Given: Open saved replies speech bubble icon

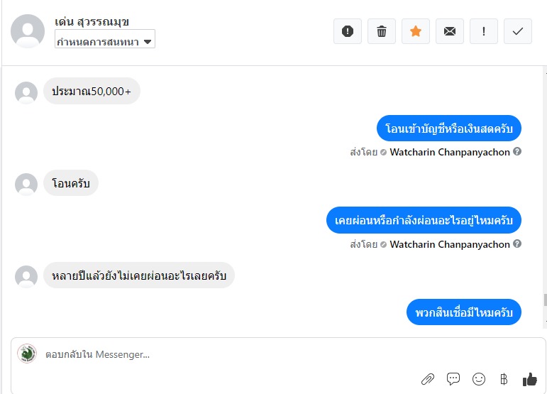Looking at the screenshot, I should pyautogui.click(x=453, y=379).
